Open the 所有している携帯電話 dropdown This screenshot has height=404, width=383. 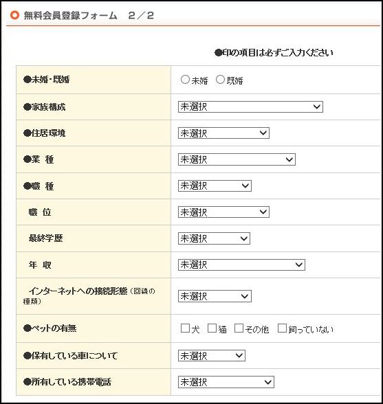coord(226,382)
